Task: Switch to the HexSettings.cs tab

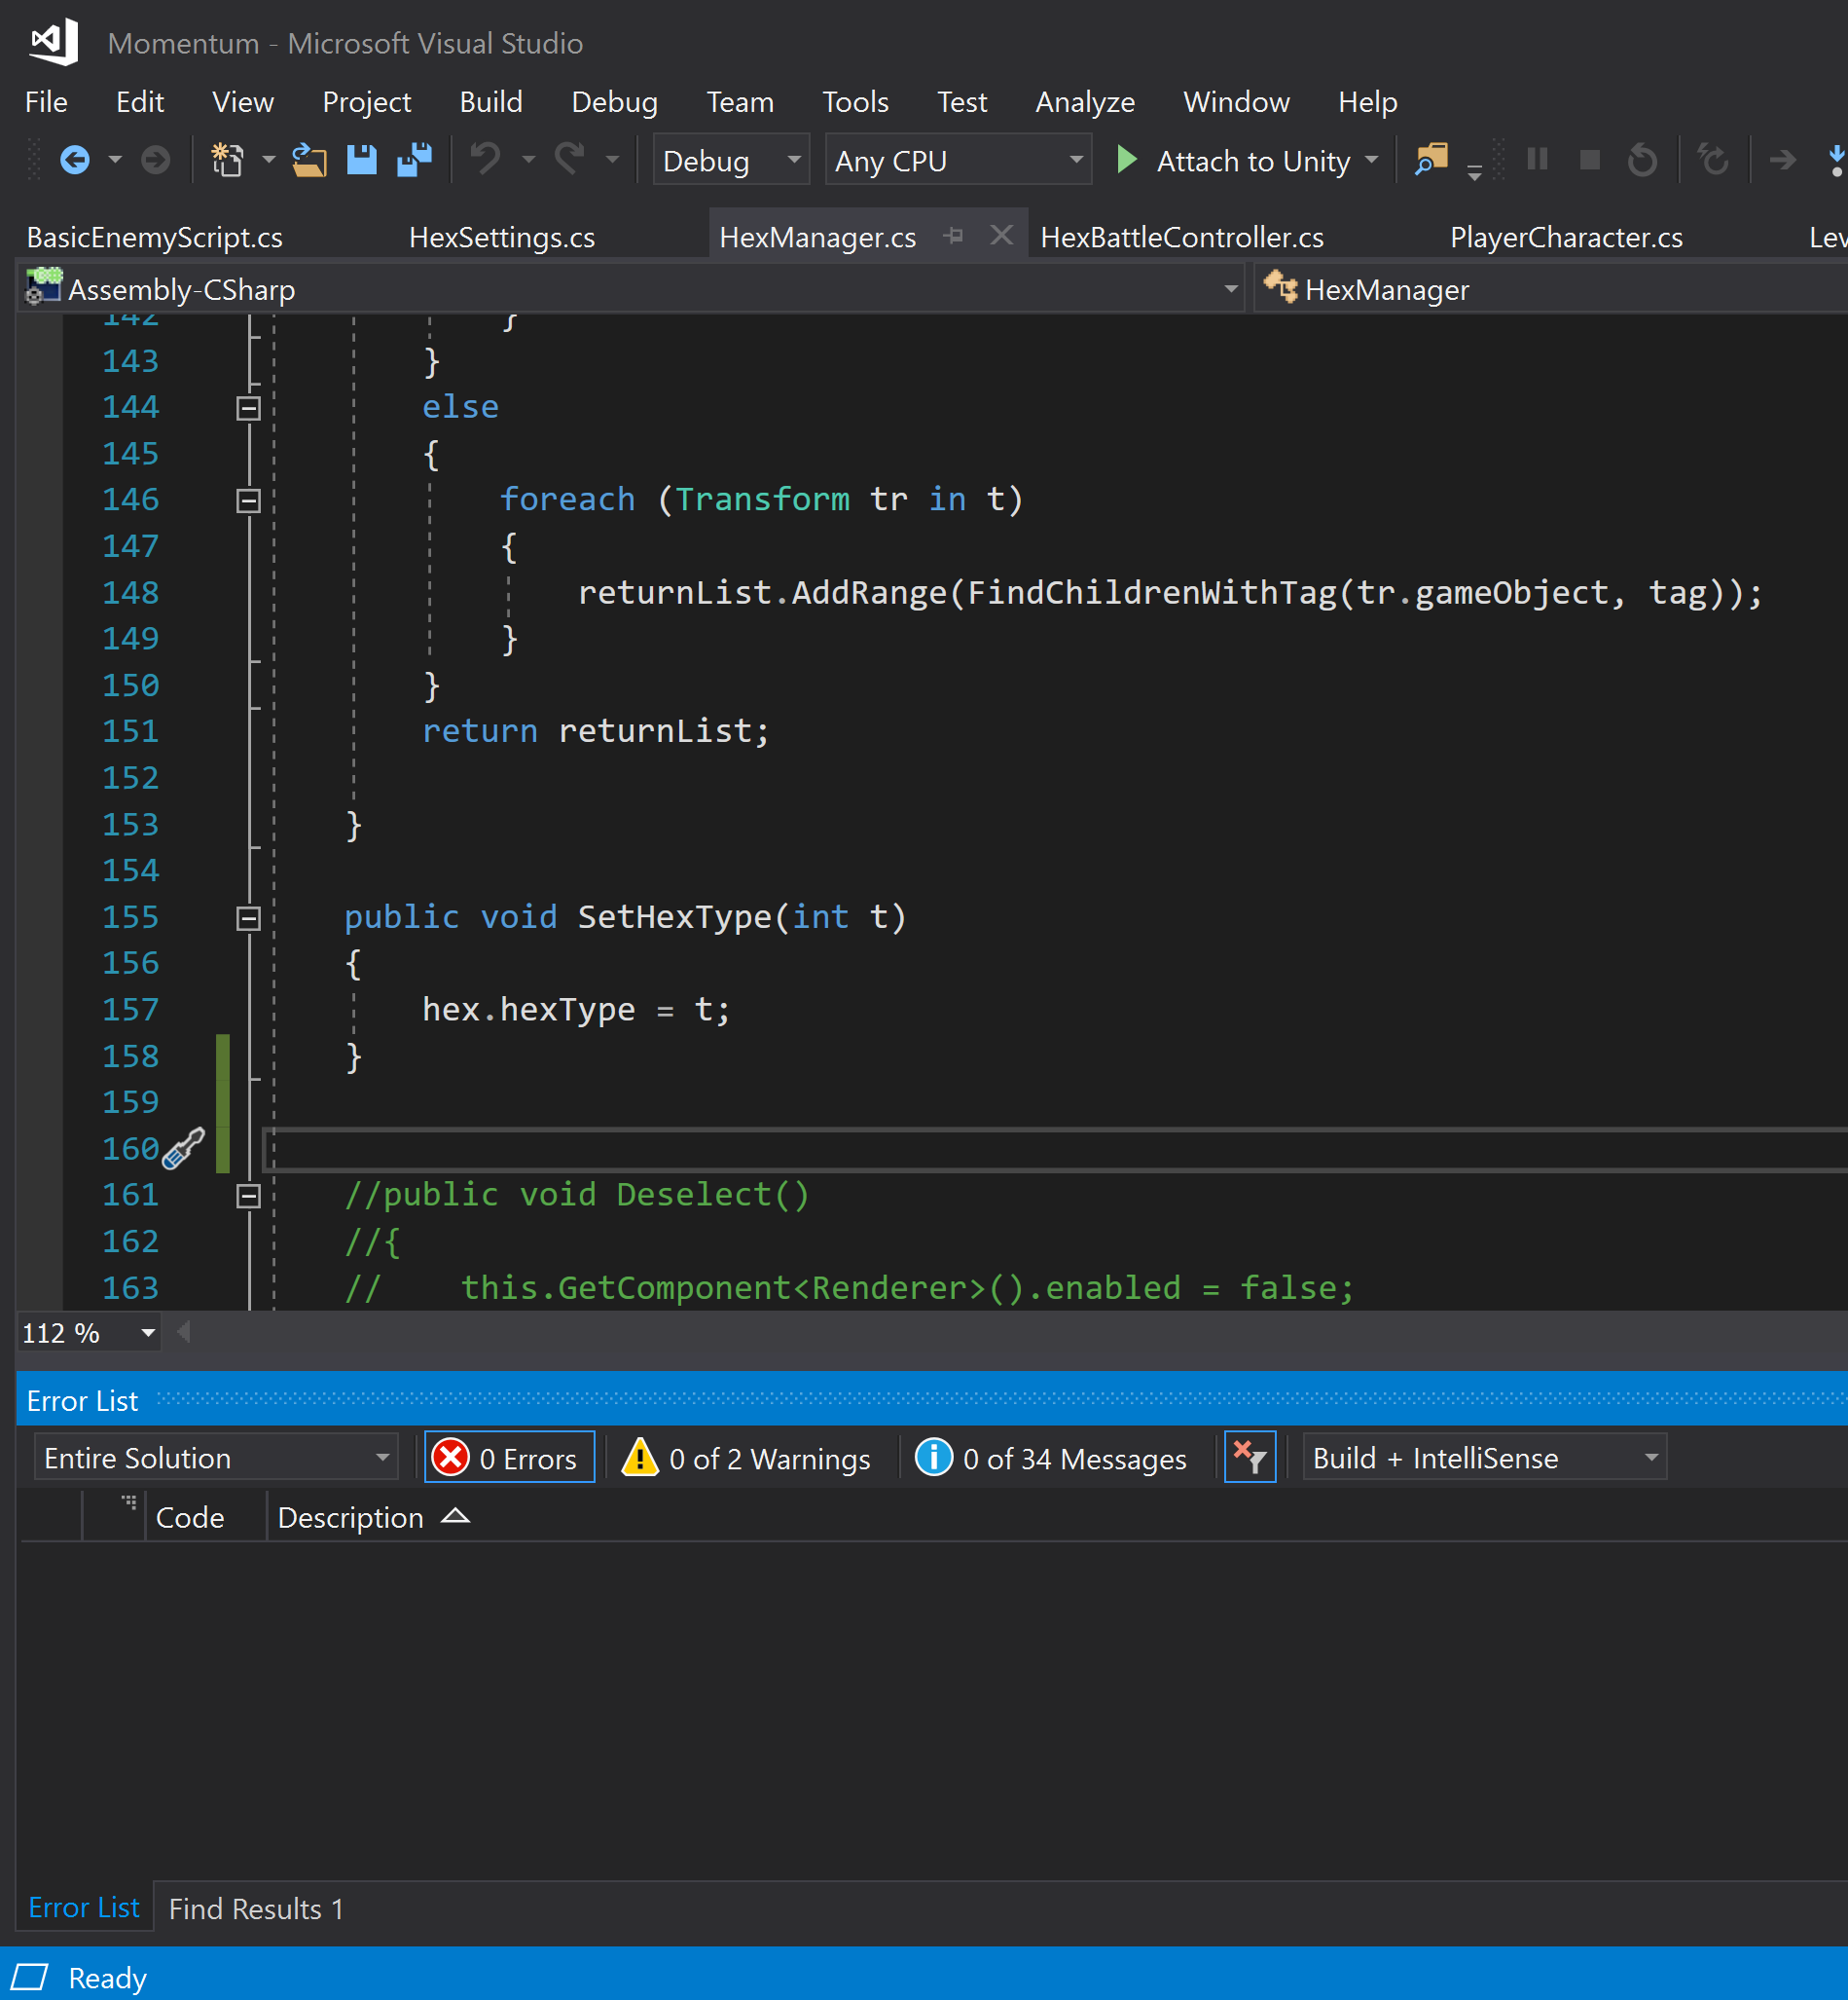Action: [x=501, y=238]
